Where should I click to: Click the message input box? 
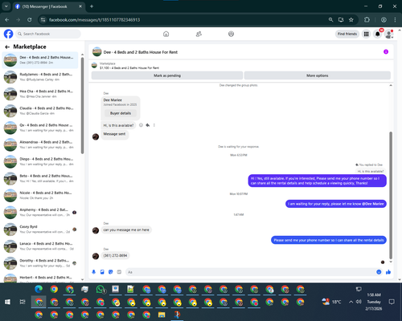251,272
